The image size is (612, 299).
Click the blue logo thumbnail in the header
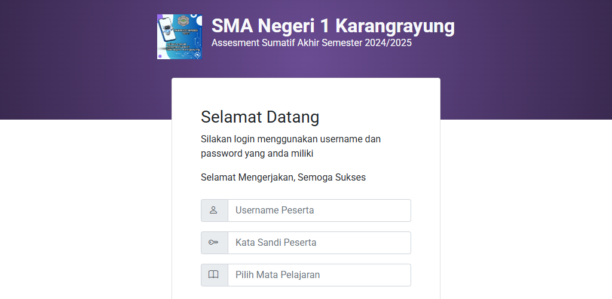point(179,36)
